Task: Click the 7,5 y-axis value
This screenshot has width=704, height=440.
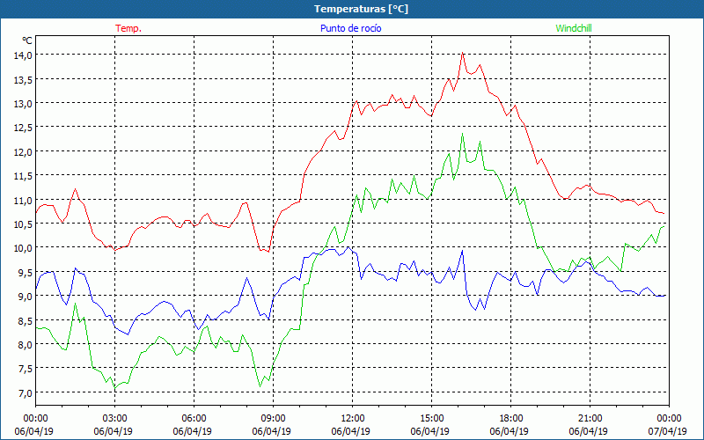Action: click(25, 368)
